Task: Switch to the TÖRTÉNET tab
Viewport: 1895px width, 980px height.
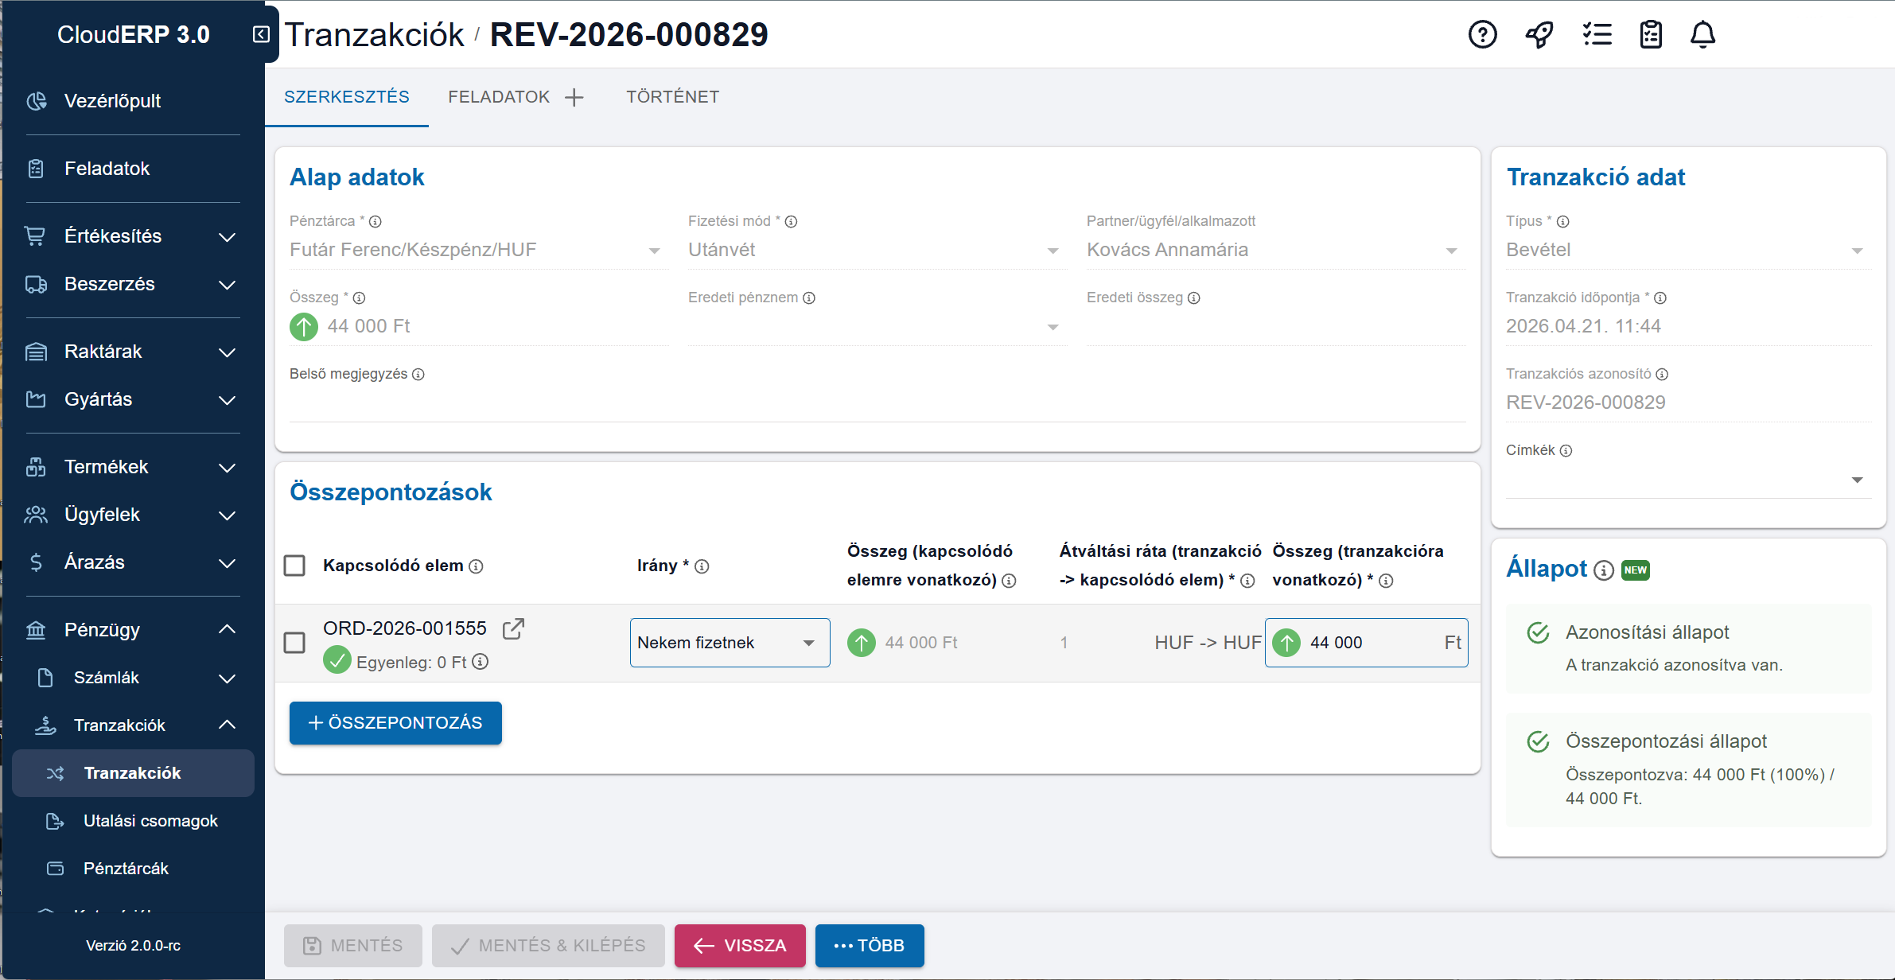Action: click(x=672, y=97)
